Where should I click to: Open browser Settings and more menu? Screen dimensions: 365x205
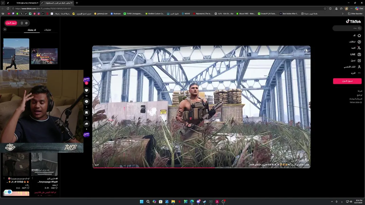pyautogui.click(x=351, y=9)
